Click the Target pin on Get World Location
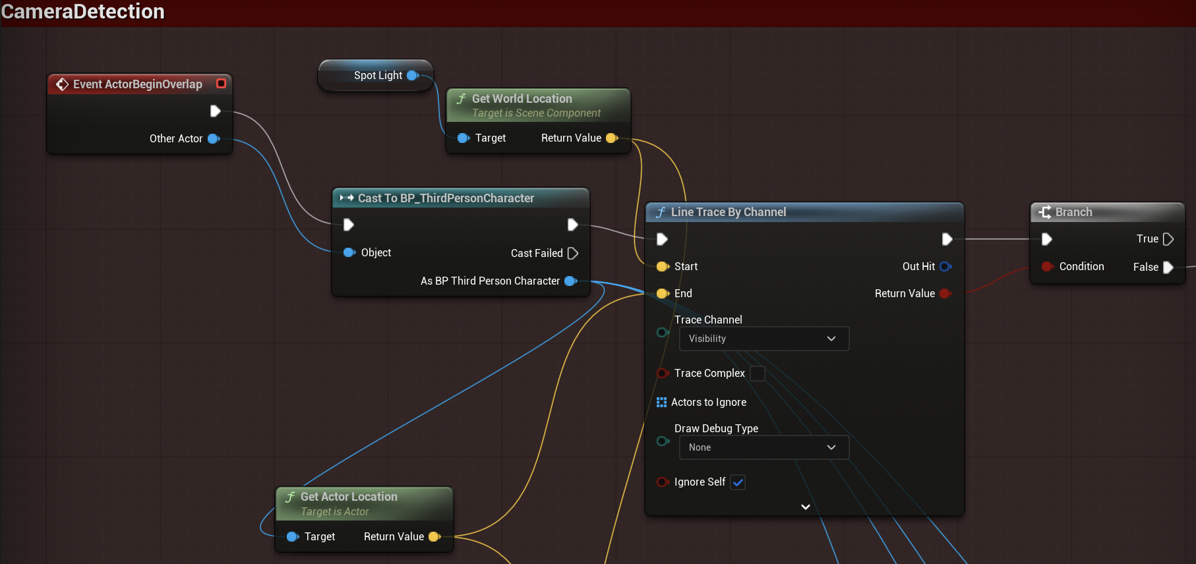This screenshot has width=1196, height=564. (x=463, y=138)
